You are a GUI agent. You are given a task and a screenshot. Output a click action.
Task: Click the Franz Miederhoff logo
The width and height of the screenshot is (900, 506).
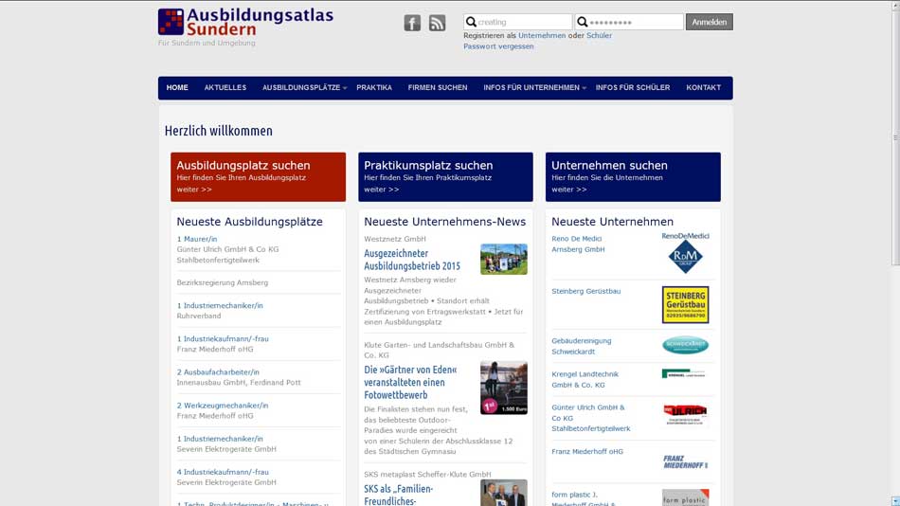point(685,461)
